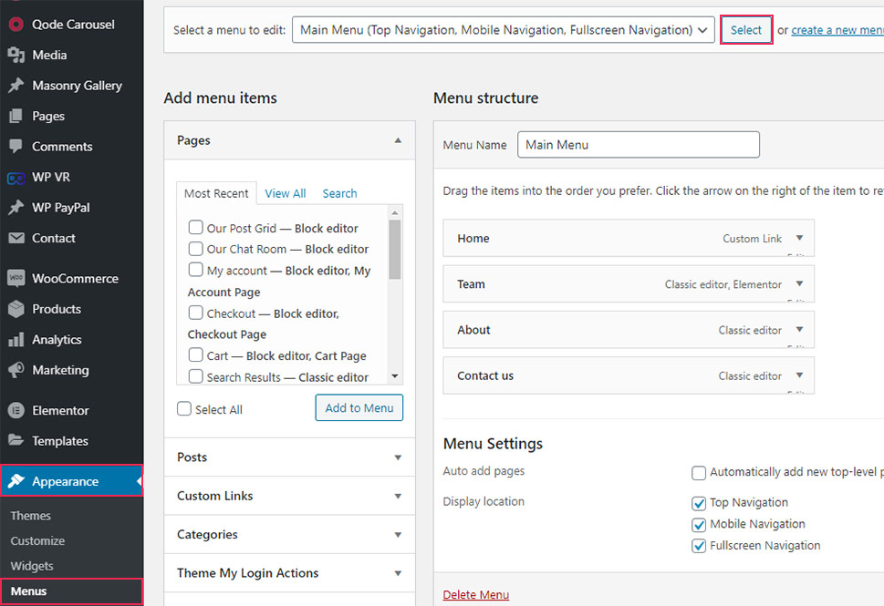884x606 pixels.
Task: Open Widgets under Appearance
Action: 32,566
